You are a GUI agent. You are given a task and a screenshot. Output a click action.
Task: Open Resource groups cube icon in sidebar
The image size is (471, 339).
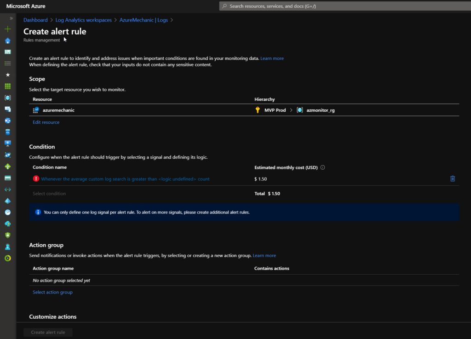(8, 98)
